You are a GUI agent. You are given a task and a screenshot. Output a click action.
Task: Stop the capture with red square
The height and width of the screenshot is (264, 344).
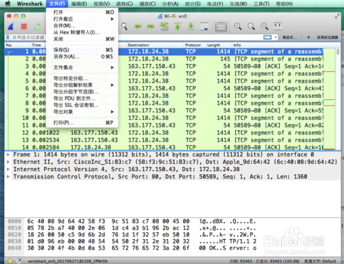(x=24, y=27)
